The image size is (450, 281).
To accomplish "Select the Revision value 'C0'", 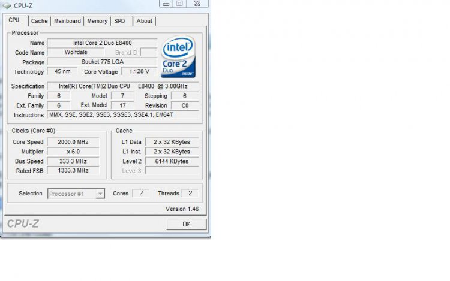I will 185,105.
